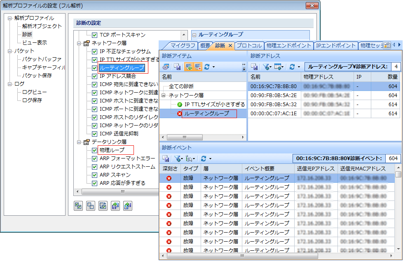
Task: Uncheck the 物理ループ checkbox
Action: (x=94, y=150)
